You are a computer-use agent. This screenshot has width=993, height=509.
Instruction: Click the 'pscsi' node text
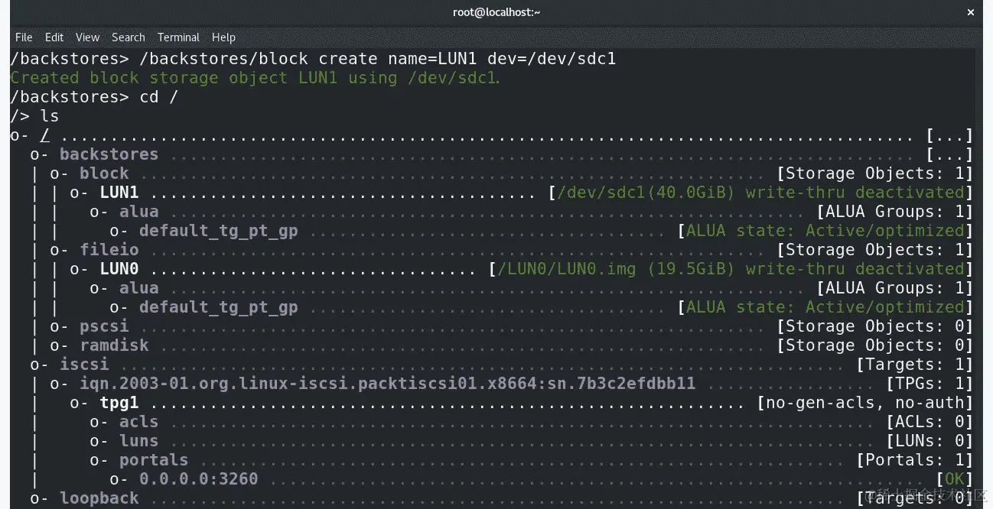pyautogui.click(x=104, y=326)
